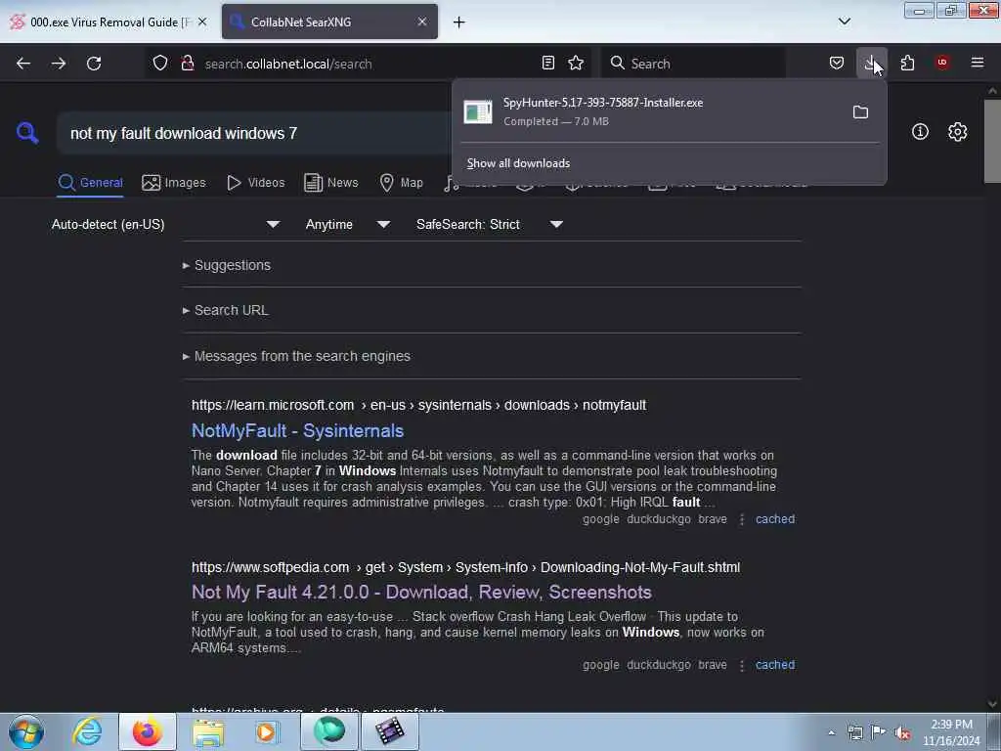
Task: Click the Firefox taskbar button
Action: (148, 731)
